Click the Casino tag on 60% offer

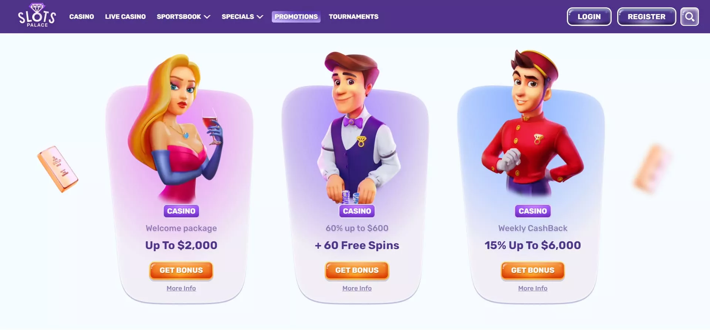pyautogui.click(x=357, y=211)
